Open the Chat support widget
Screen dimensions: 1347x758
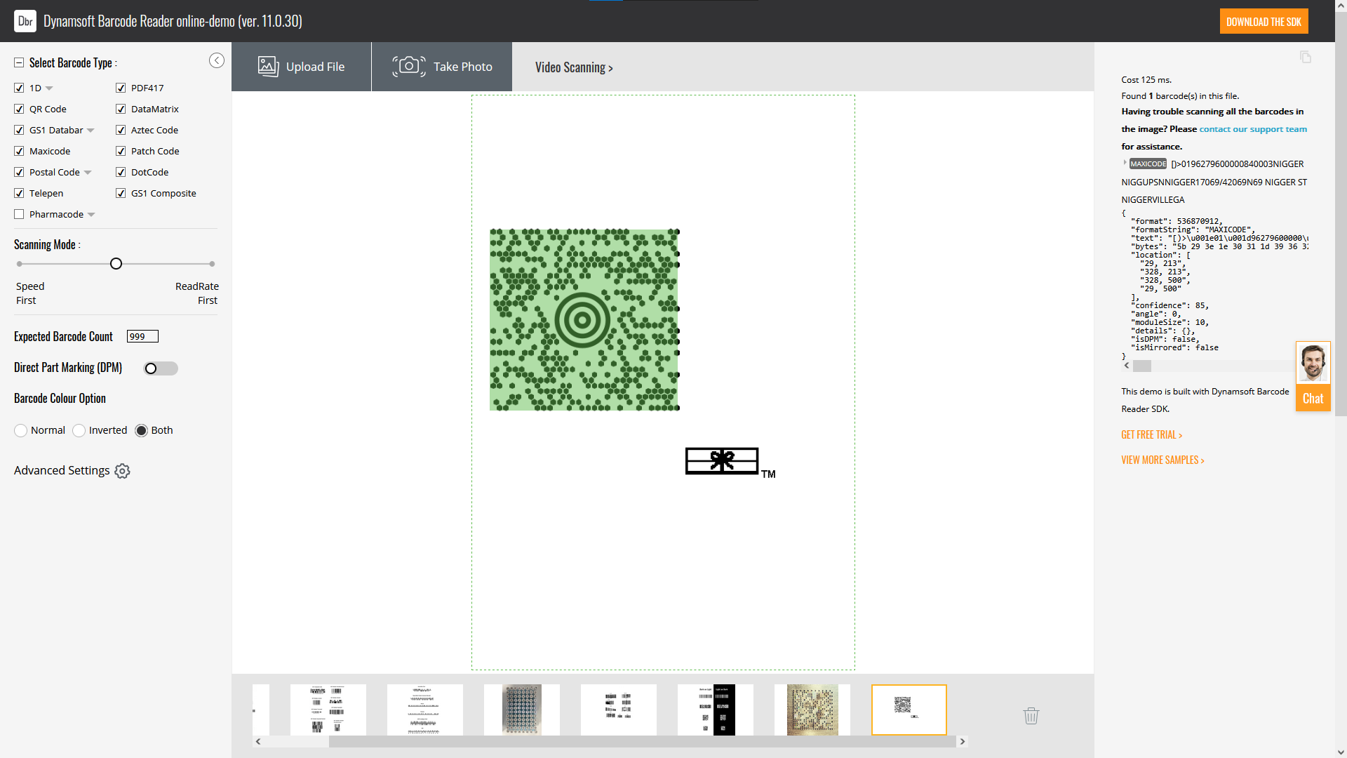pos(1313,376)
